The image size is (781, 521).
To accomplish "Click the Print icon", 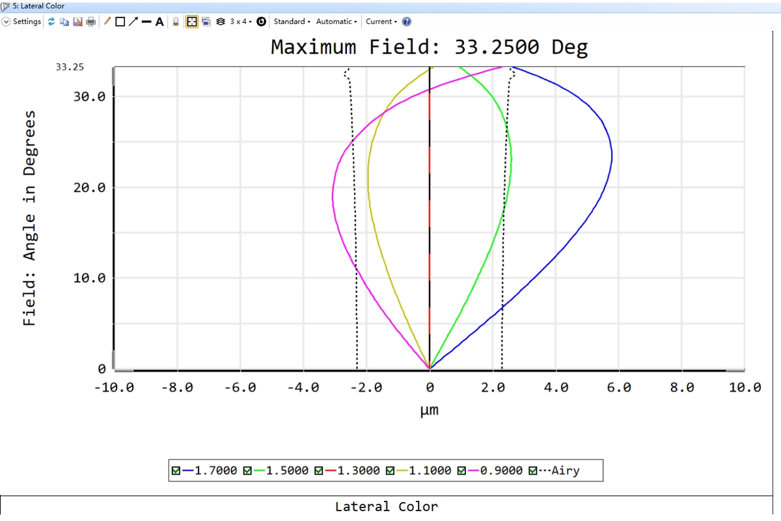I will pos(90,21).
